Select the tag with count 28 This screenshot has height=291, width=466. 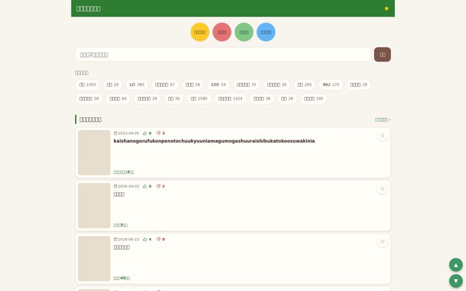pyautogui.click(x=193, y=85)
